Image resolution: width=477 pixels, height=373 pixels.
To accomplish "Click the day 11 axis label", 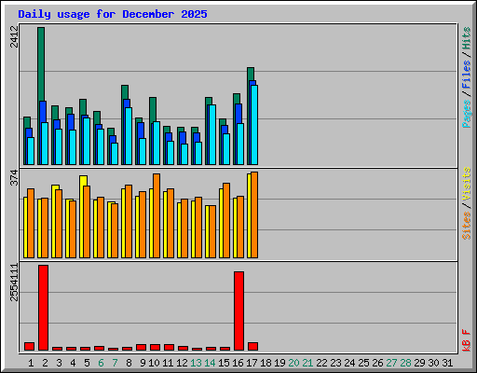I will point(168,363).
